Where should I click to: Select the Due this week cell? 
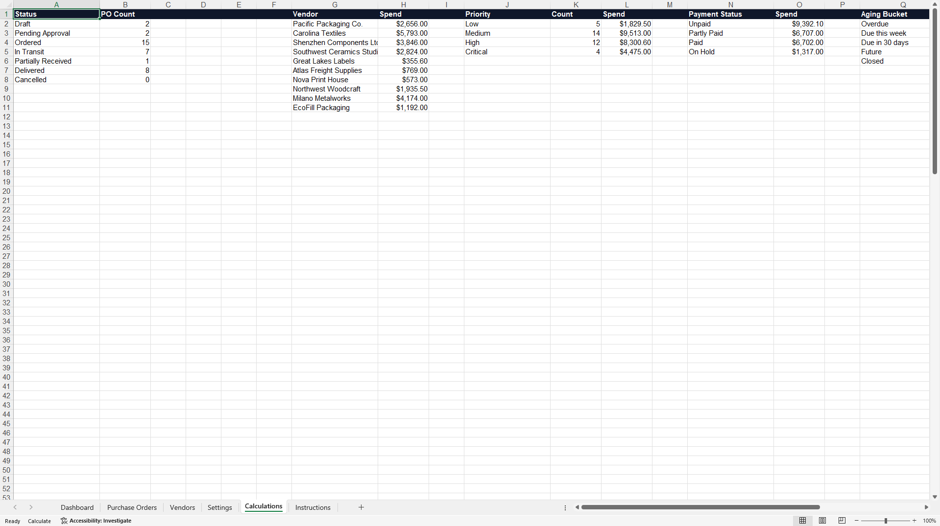click(x=894, y=33)
